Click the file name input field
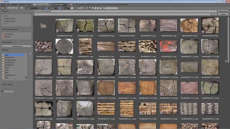 [x=123, y=14]
